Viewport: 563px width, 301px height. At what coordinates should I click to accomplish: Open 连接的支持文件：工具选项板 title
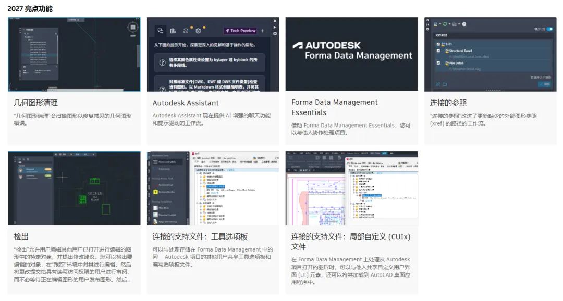click(x=200, y=237)
